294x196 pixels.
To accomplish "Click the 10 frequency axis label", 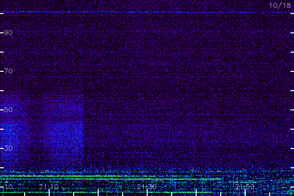I will click(x=8, y=187).
